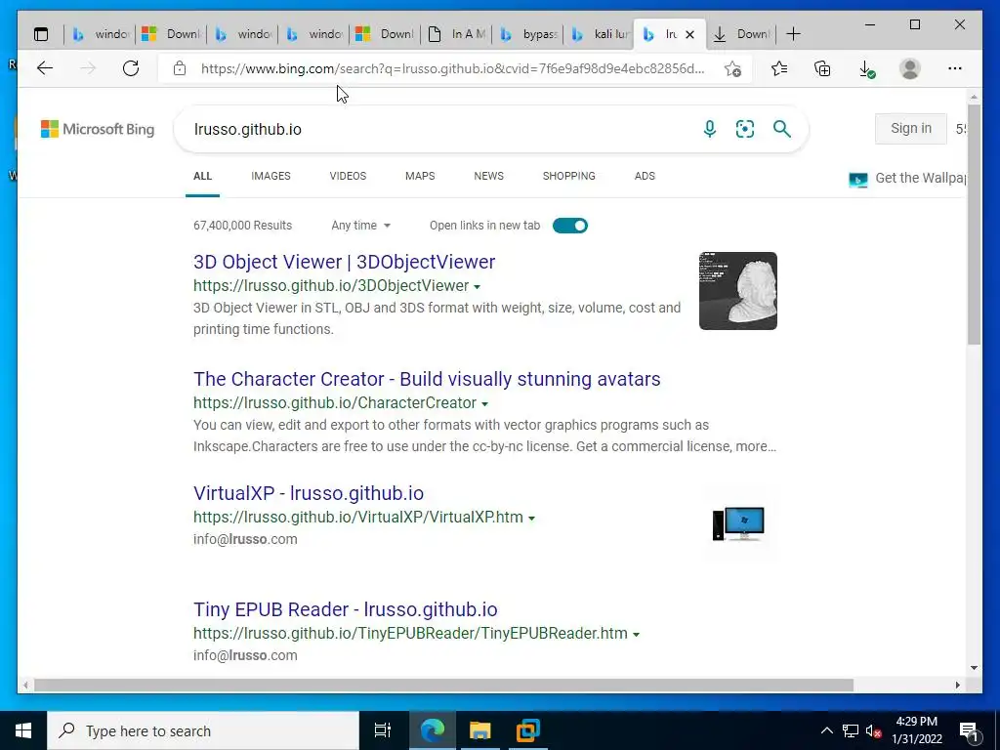Click the browser address bar URL
The image size is (1000, 750).
coord(453,68)
